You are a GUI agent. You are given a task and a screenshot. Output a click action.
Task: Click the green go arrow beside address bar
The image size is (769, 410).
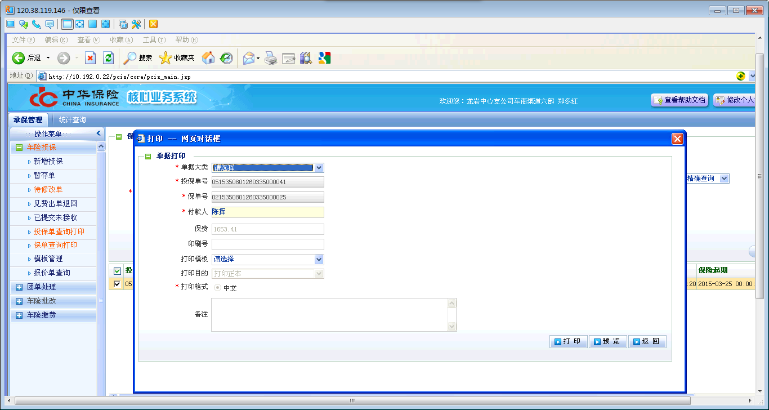pyautogui.click(x=741, y=76)
